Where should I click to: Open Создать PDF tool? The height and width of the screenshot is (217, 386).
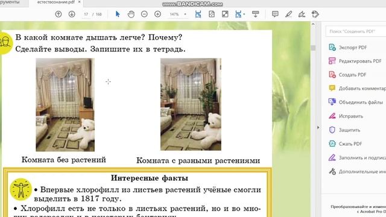tap(347, 75)
